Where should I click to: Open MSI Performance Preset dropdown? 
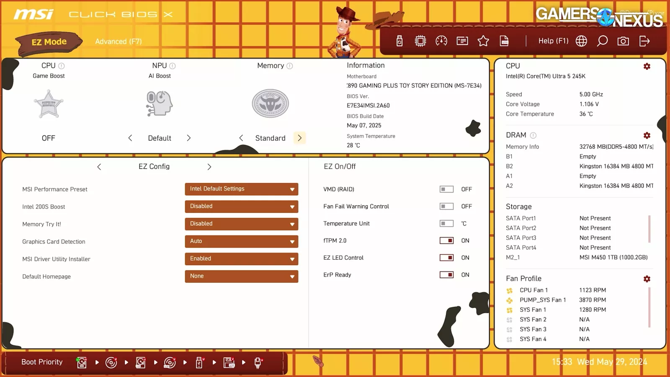tap(241, 189)
